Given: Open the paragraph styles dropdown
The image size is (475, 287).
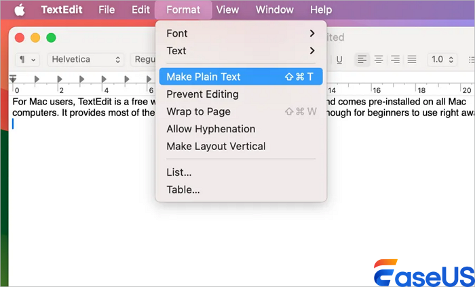Looking at the screenshot, I should pyautogui.click(x=27, y=59).
